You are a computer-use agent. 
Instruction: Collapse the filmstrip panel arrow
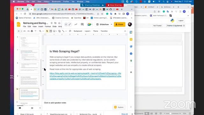click(x=40, y=108)
